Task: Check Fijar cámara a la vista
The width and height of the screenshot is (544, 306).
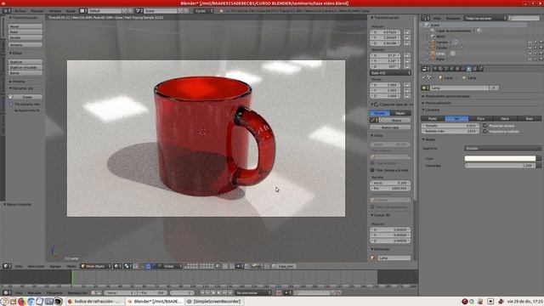Action: (x=372, y=170)
